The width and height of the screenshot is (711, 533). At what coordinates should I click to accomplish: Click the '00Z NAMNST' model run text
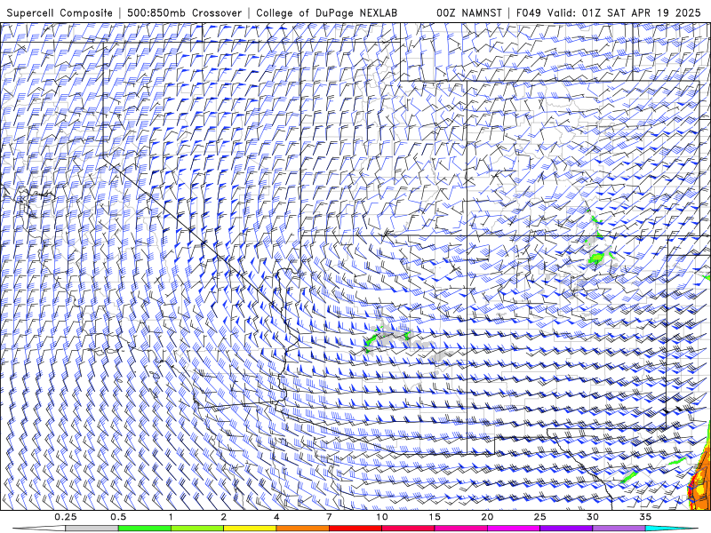coord(469,13)
